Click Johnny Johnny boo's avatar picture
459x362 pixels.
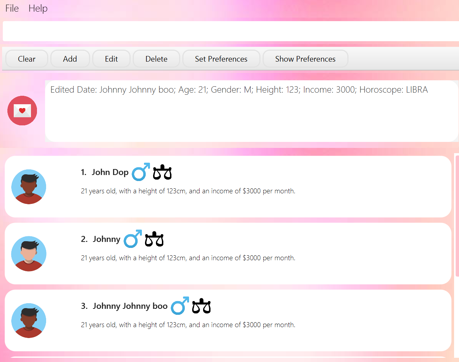29,320
